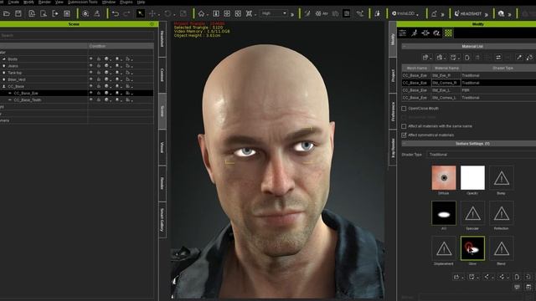Activate the Select arrow tool
Screen dimensions: 536x301
pyautogui.click(x=140, y=13)
